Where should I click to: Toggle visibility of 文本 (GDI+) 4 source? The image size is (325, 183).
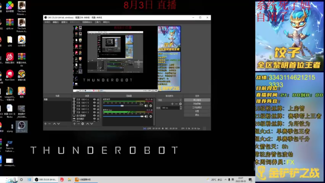94,106
